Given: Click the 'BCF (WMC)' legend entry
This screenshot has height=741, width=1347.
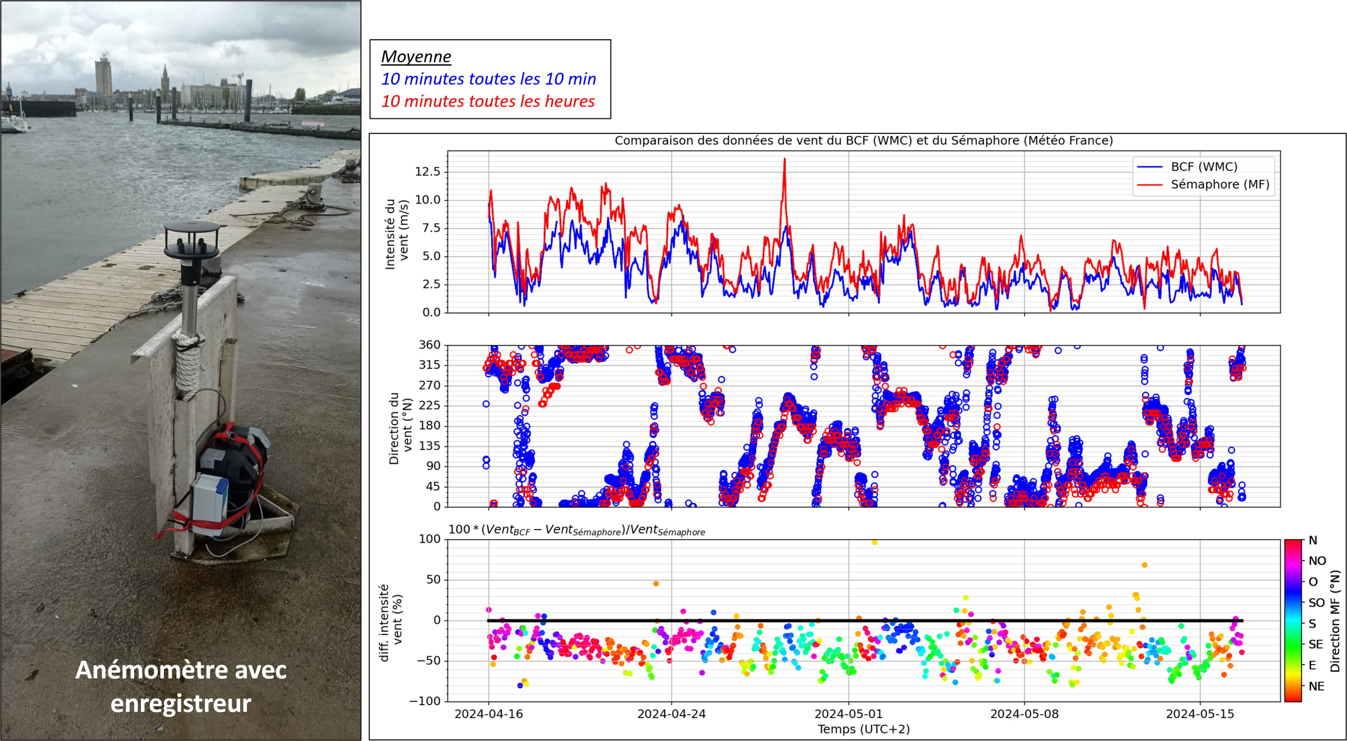Looking at the screenshot, I should 1203,167.
